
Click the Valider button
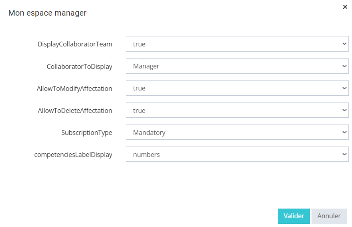[x=293, y=216]
